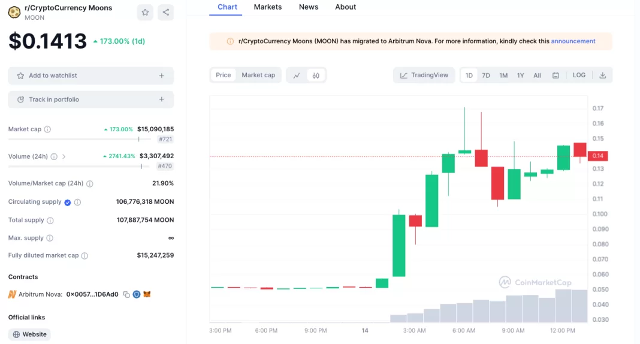The width and height of the screenshot is (640, 344).
Task: Switch chart to candlestick view icon
Action: (x=316, y=76)
